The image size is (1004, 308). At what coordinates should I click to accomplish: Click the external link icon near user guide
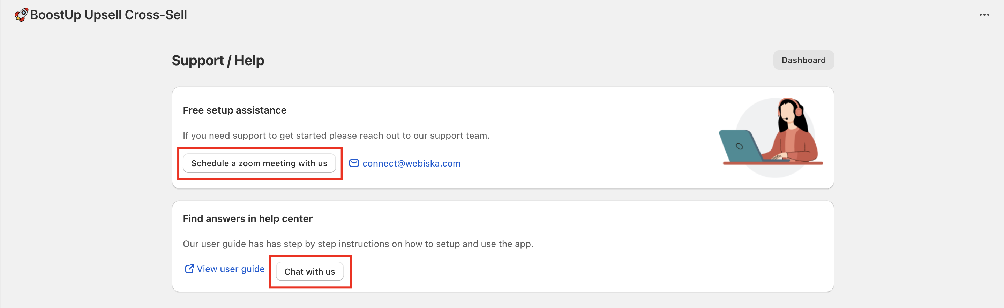click(189, 269)
